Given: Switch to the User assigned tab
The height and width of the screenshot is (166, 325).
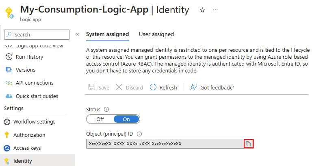Looking at the screenshot, I should [156, 34].
